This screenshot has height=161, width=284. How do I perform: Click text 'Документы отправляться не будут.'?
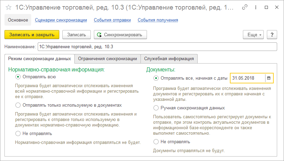point(189,150)
